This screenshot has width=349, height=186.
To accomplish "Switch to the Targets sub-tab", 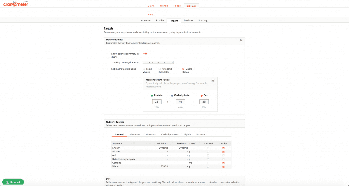I will (x=174, y=20).
